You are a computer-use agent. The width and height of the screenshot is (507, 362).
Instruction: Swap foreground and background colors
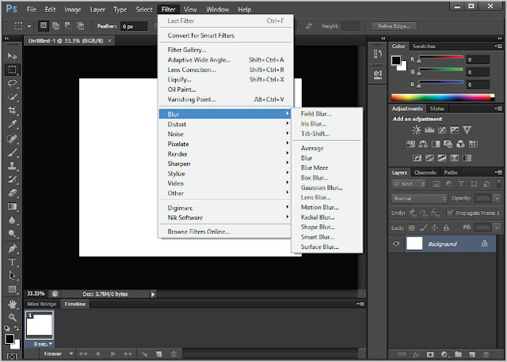(16, 328)
